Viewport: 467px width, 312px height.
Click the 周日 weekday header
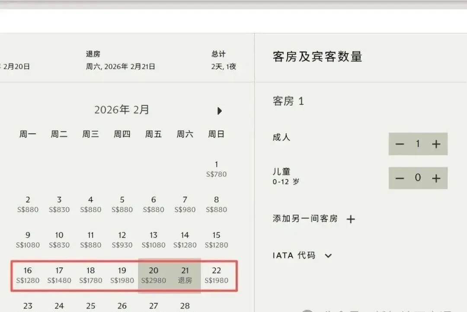pyautogui.click(x=216, y=134)
